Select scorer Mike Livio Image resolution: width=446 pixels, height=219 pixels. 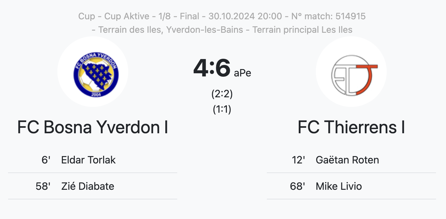339,186
